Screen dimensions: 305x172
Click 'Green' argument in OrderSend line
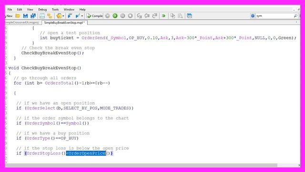pyautogui.click(x=285, y=38)
